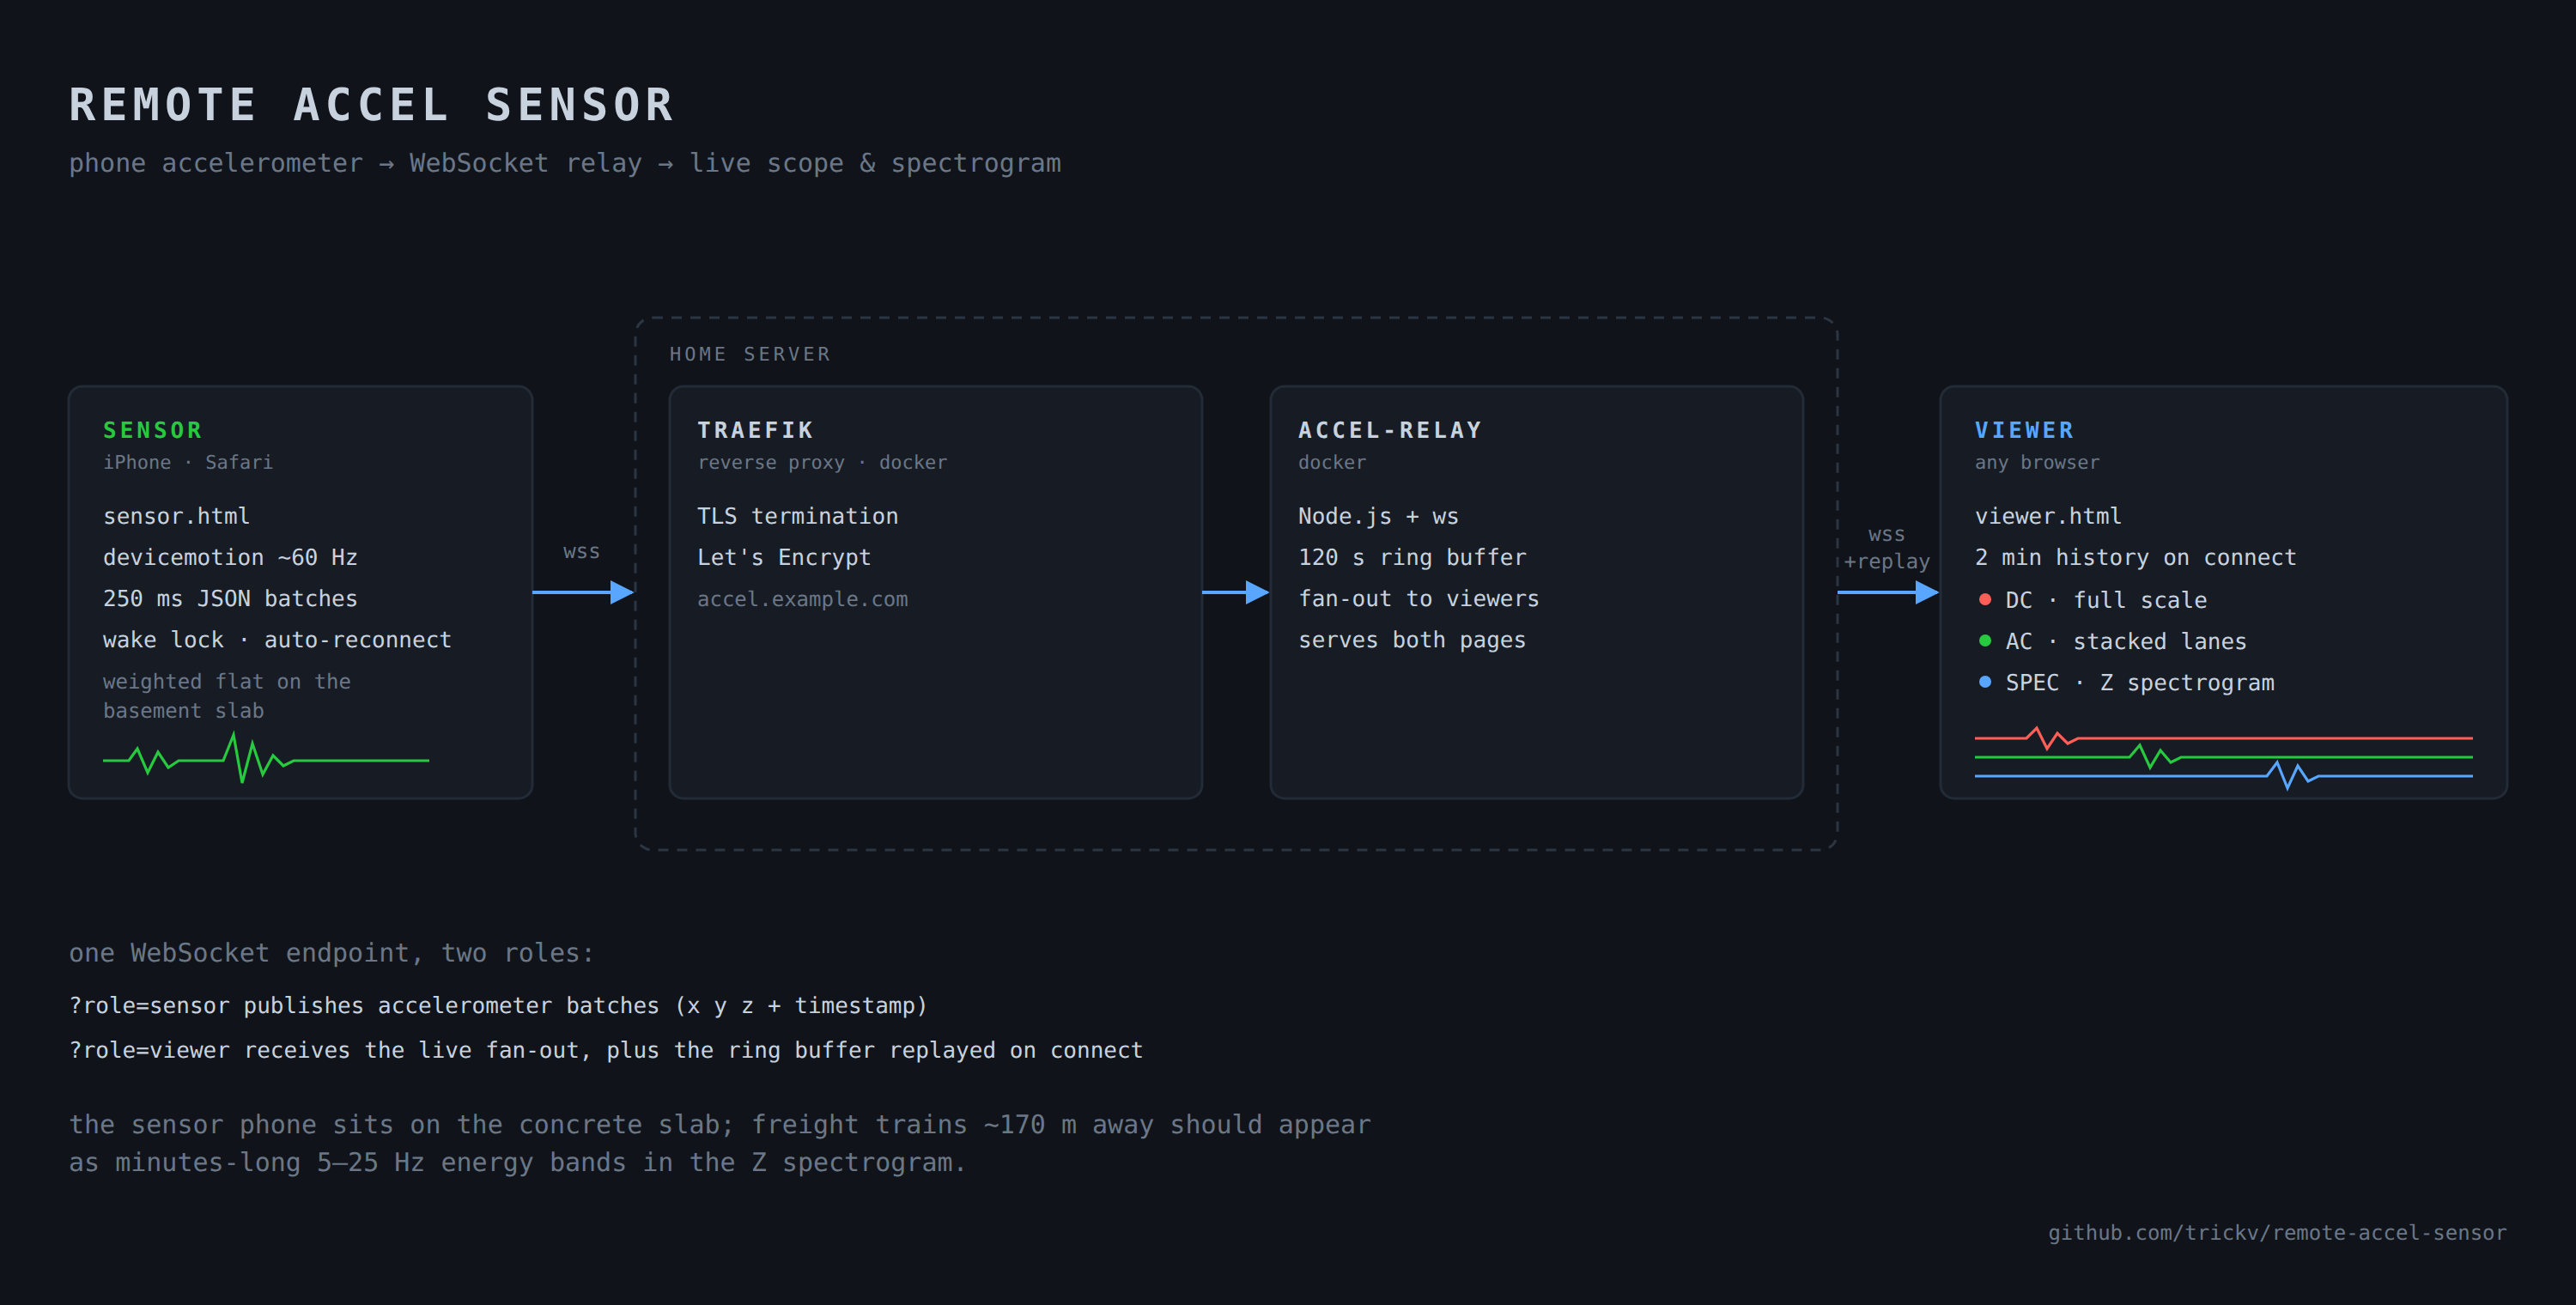Click '120 s ring buffer' line

[1412, 557]
